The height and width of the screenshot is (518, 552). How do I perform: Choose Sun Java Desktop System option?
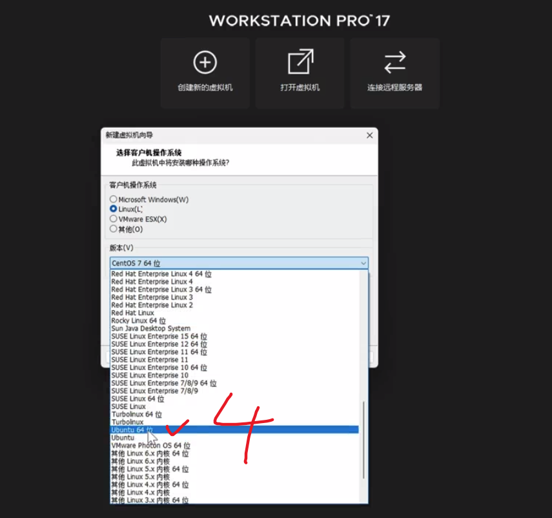(150, 329)
